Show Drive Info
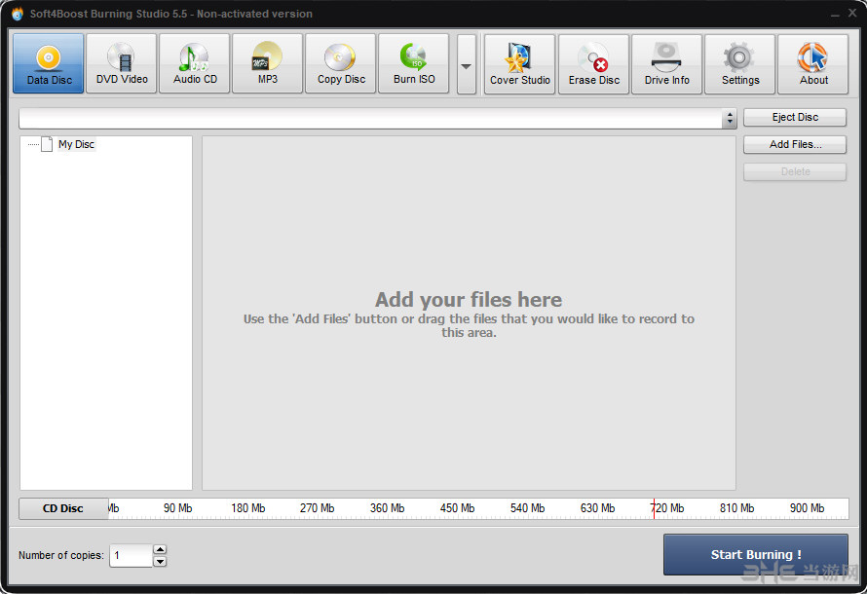Image resolution: width=867 pixels, height=594 pixels. (667, 64)
